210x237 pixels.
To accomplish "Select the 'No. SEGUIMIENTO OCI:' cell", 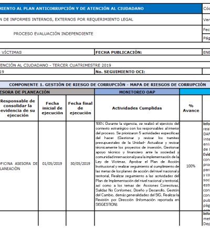I will (148, 72).
